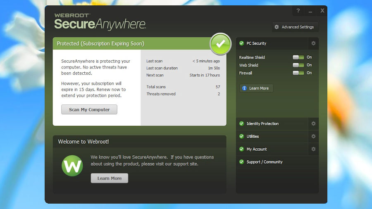
Task: Select the PC Security section header
Action: point(272,43)
